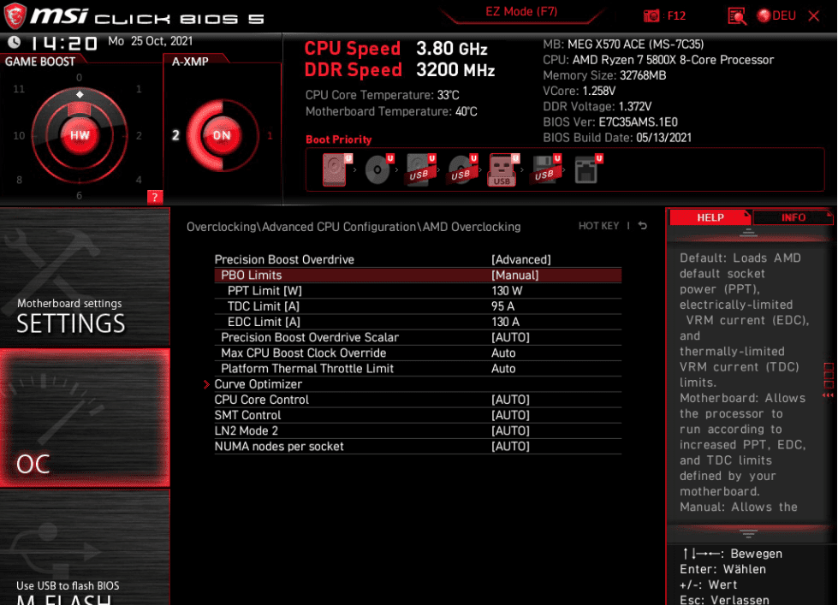
Task: Click the DDR Speed 3200 MHz readout
Action: [x=400, y=70]
